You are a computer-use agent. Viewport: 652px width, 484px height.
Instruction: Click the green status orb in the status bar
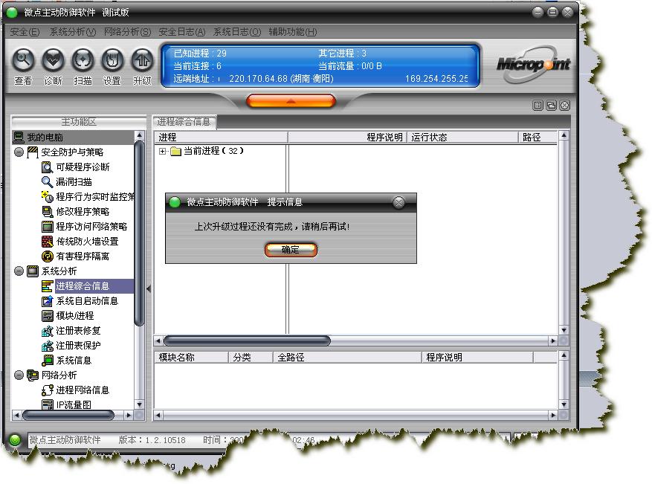15,440
